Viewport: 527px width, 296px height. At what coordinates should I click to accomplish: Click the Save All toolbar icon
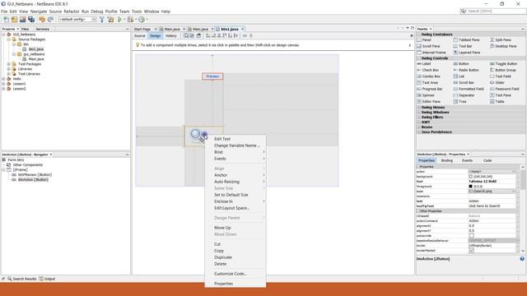[31, 20]
